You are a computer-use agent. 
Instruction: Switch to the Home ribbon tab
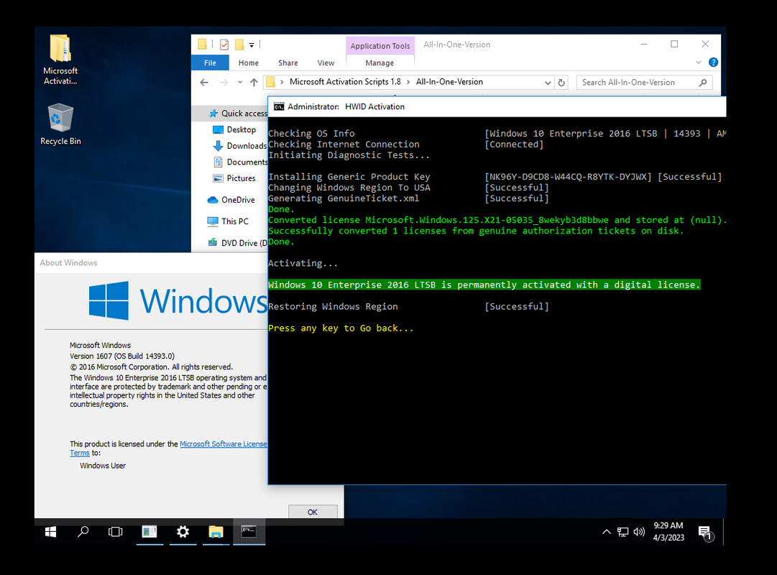(248, 63)
